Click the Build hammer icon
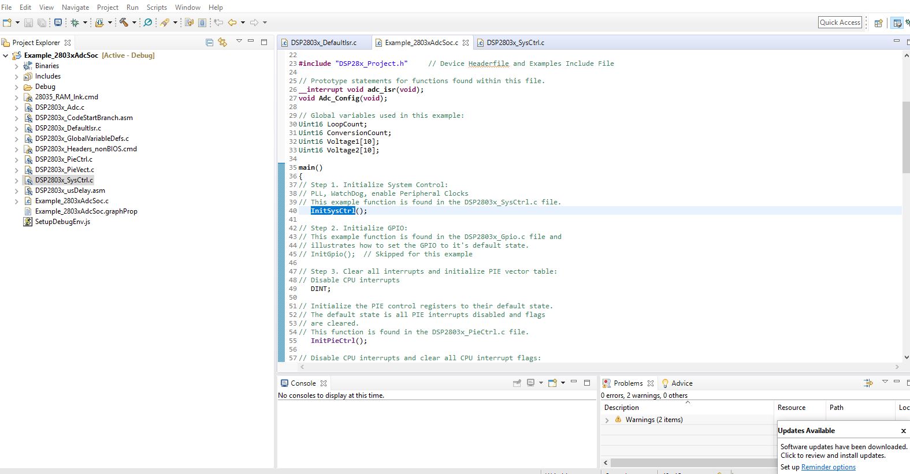910x474 pixels. click(x=124, y=23)
